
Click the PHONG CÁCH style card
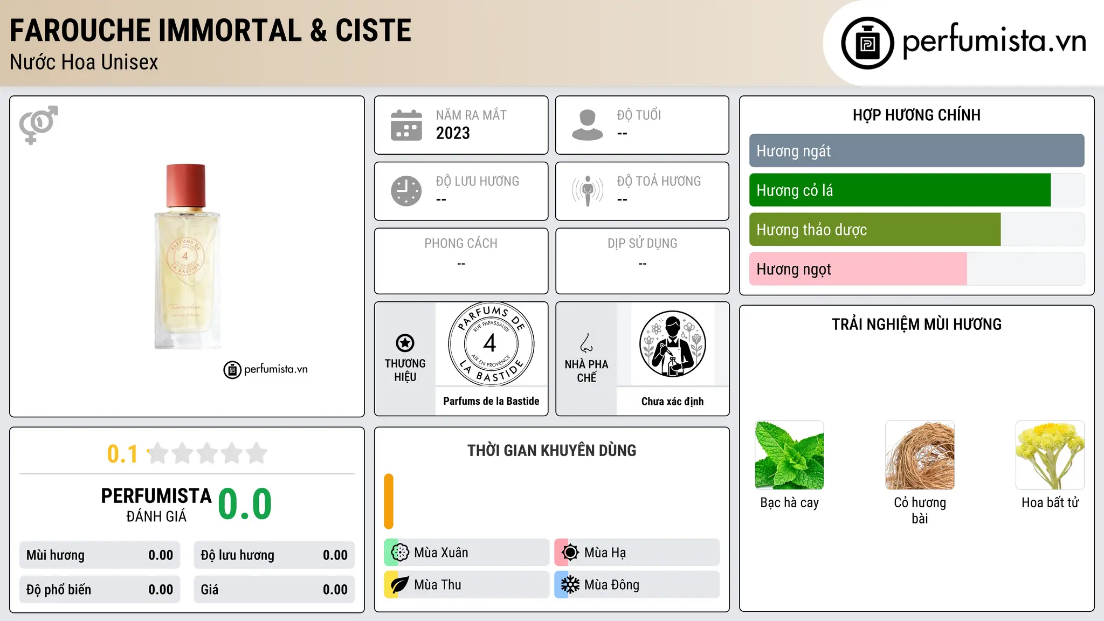click(x=461, y=261)
